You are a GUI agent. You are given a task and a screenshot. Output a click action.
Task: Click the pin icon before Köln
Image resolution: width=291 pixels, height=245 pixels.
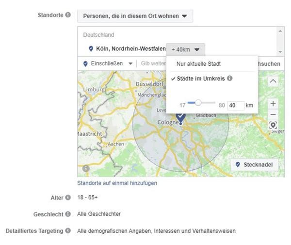(x=91, y=49)
